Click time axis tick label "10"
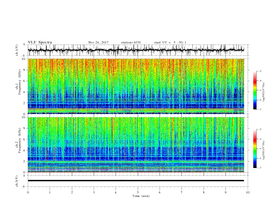This screenshot has width=279, height=216. (x=248, y=192)
